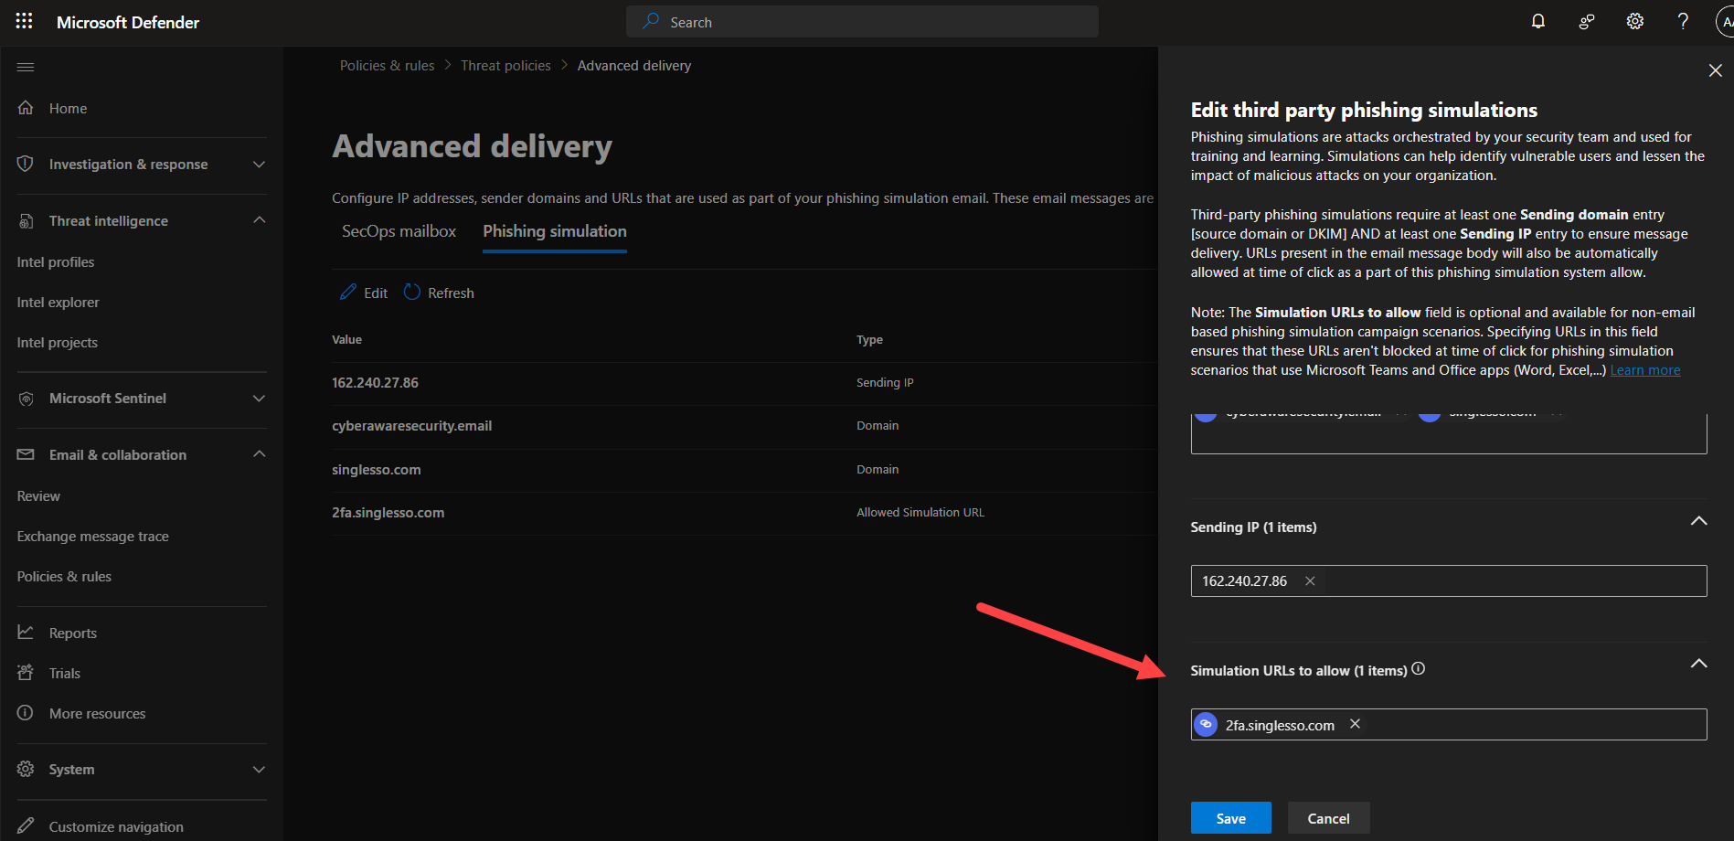Open the notifications bell
This screenshot has height=841, width=1734.
pos(1538,21)
